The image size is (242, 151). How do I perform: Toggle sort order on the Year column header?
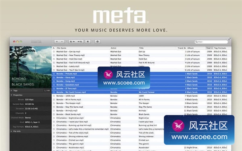pos(209,48)
